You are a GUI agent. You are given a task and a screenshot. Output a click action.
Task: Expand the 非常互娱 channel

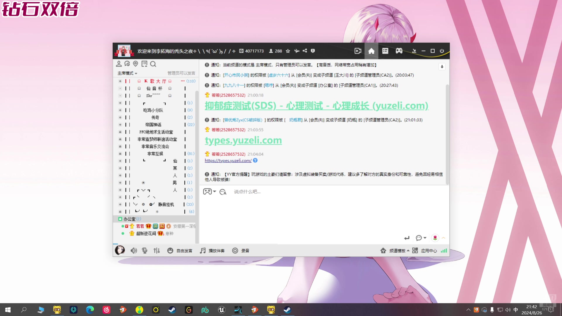pyautogui.click(x=120, y=154)
